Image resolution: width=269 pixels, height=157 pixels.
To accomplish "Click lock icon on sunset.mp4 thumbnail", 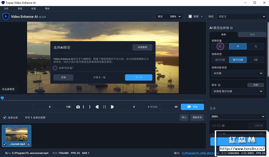I will coord(28,144).
